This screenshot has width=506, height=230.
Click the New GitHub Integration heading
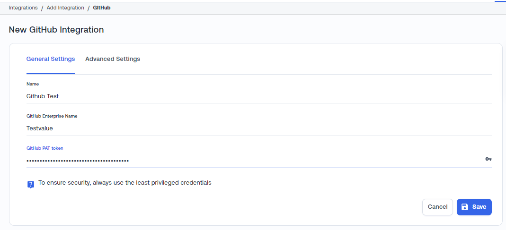(56, 30)
